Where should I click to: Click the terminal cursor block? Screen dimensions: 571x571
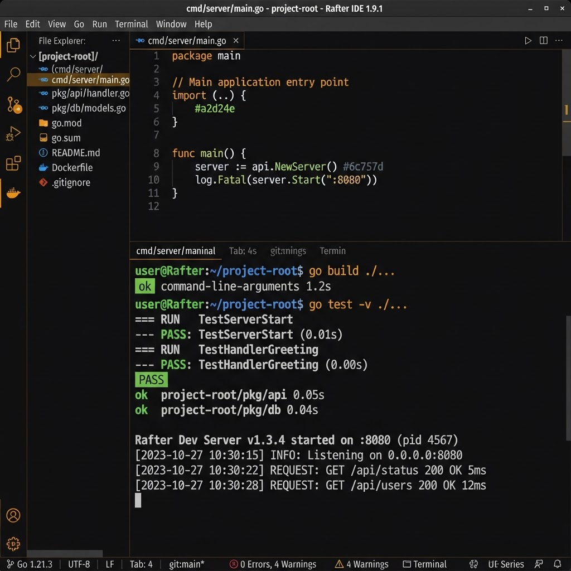tap(138, 500)
